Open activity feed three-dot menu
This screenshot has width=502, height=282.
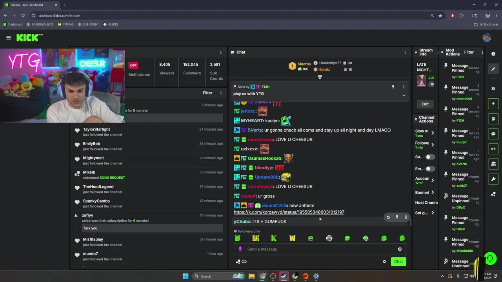click(x=221, y=93)
